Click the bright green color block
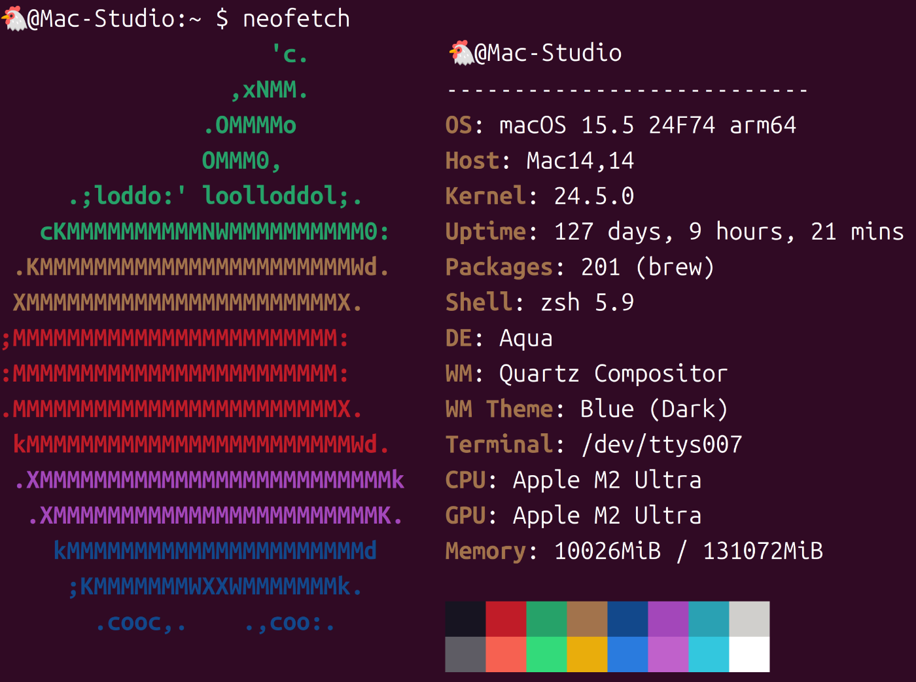The image size is (916, 682). point(546,654)
